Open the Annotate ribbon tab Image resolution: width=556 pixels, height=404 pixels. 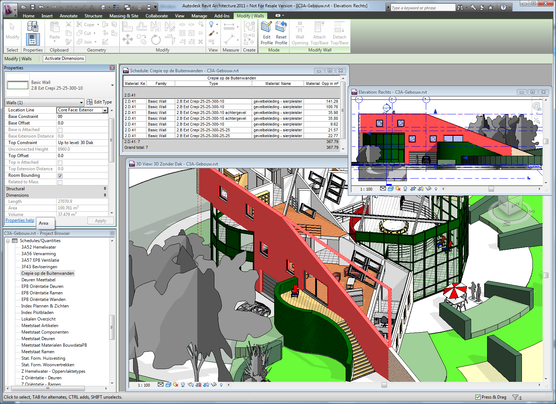pos(69,16)
